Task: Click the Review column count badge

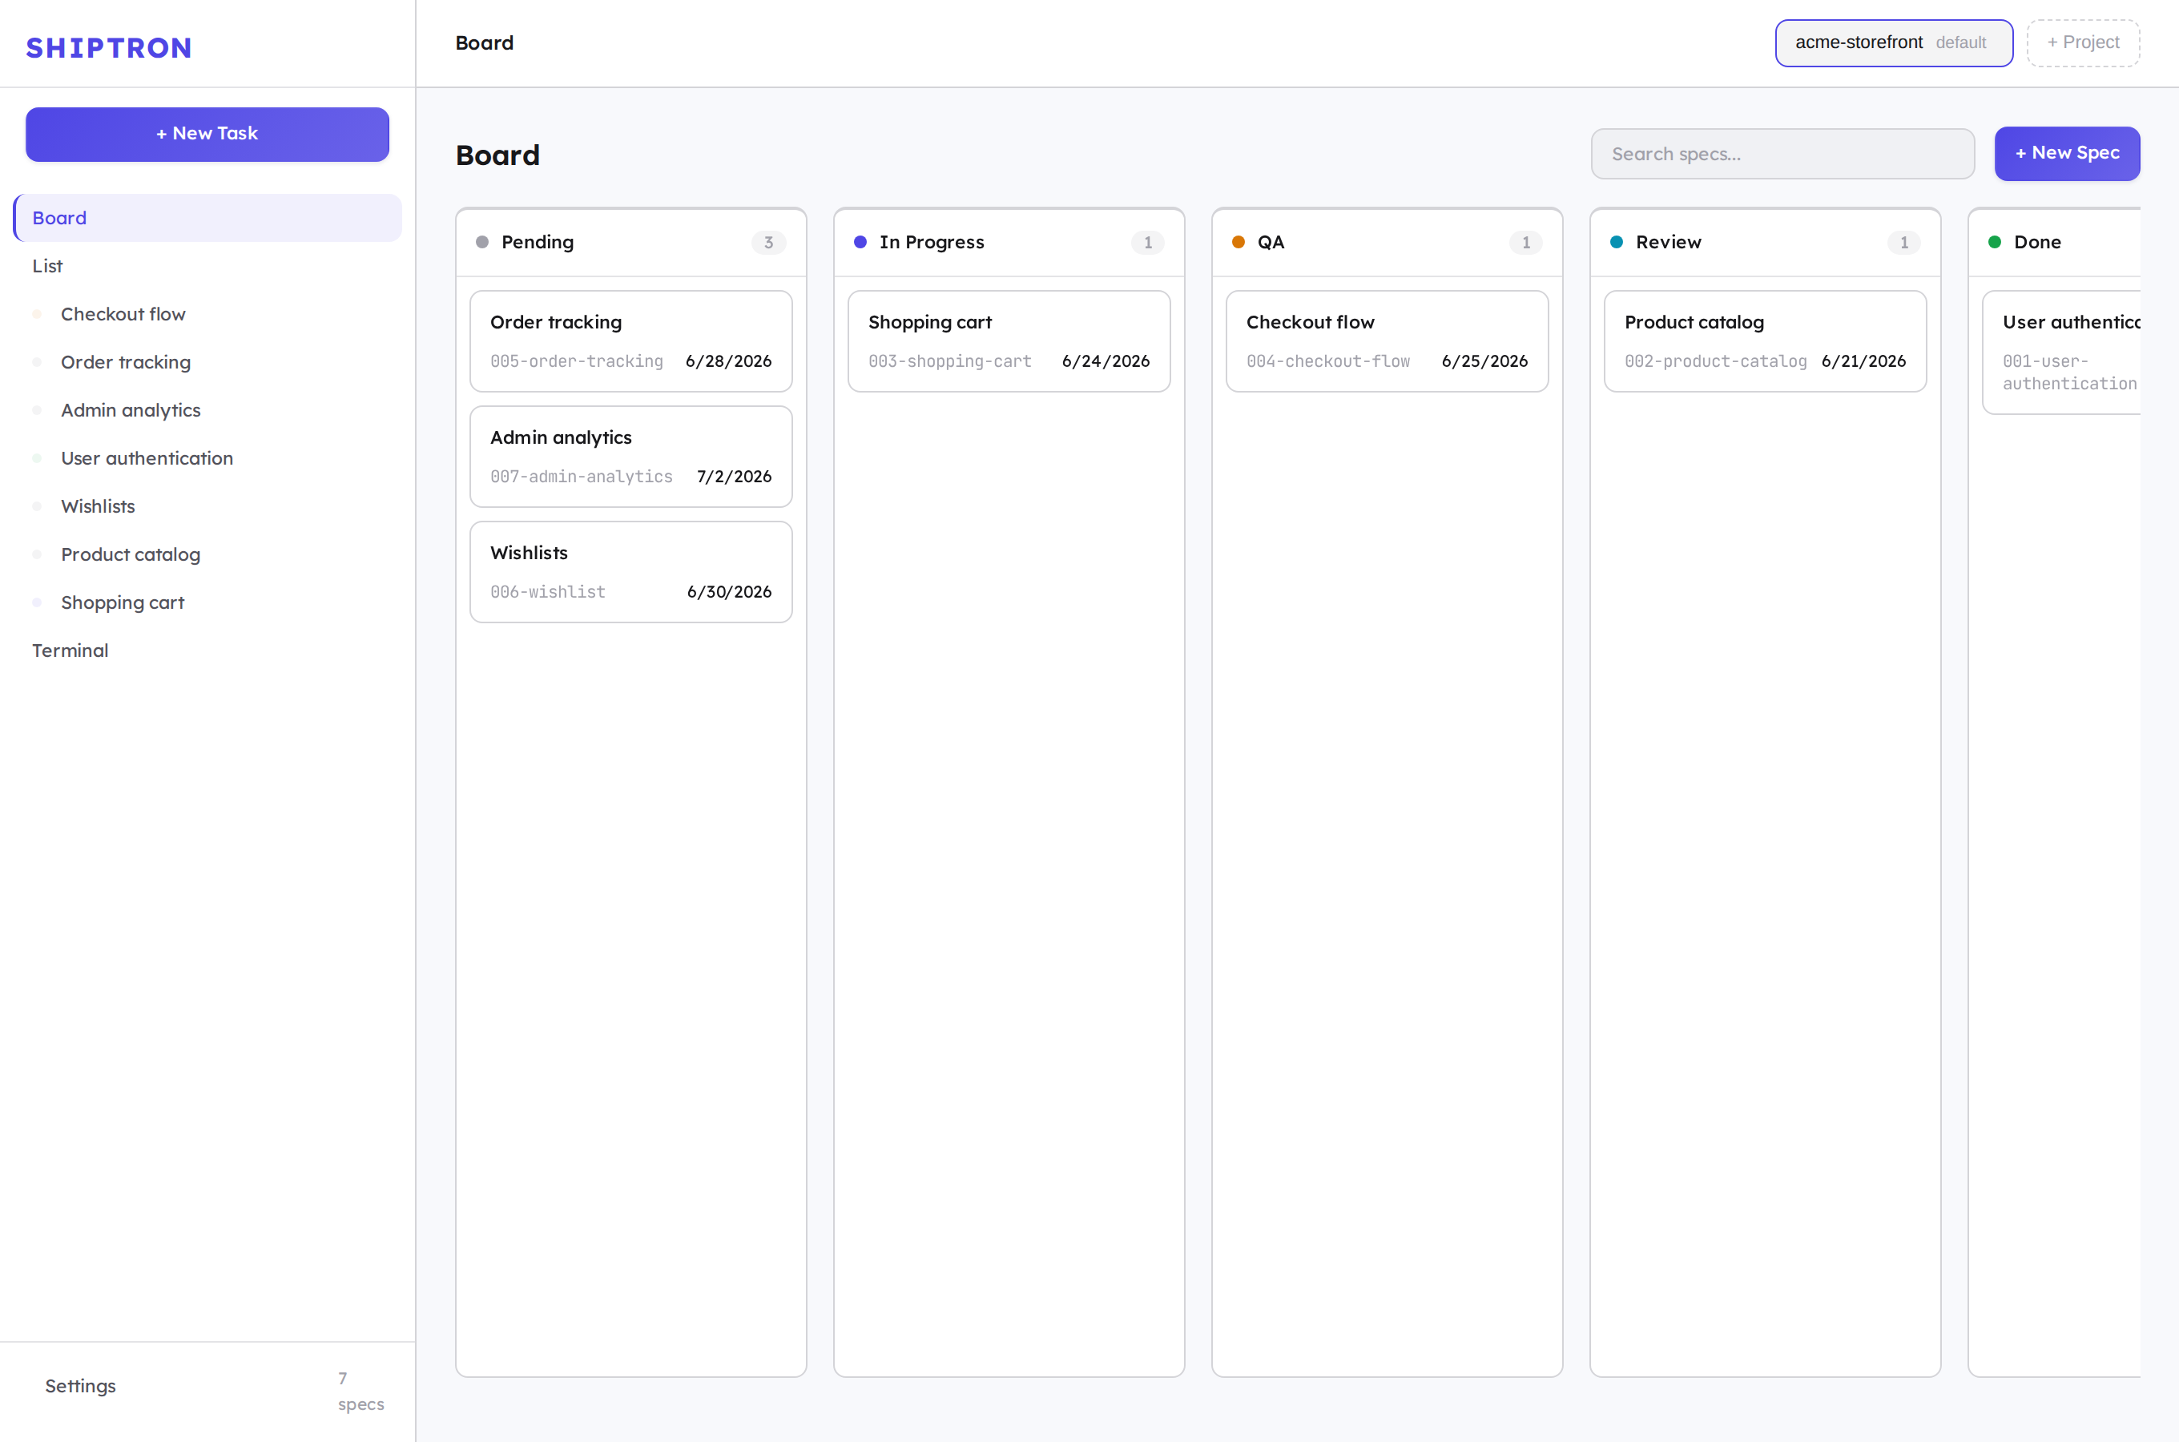Action: [1904, 243]
